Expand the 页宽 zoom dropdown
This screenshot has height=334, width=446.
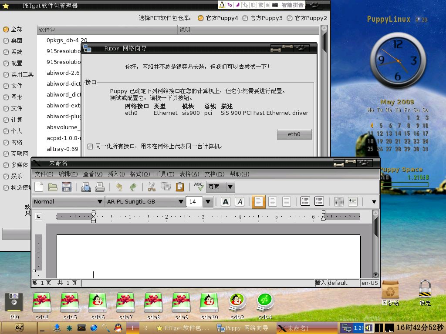230,187
